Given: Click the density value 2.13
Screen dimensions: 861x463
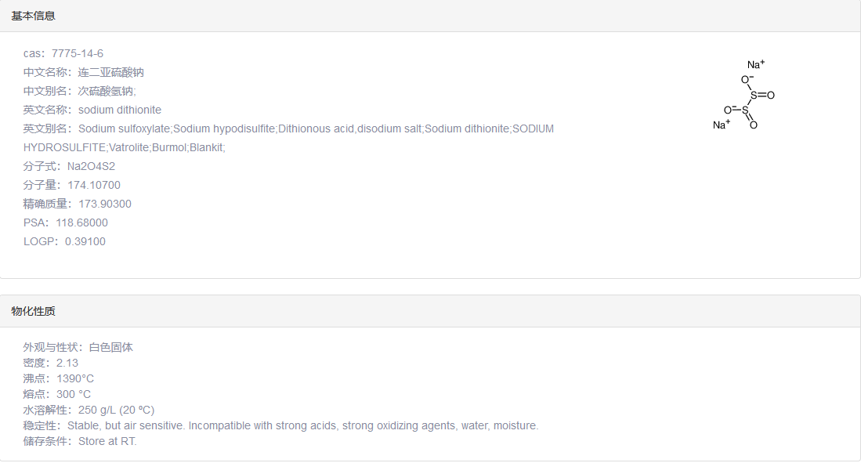Looking at the screenshot, I should (x=67, y=363).
